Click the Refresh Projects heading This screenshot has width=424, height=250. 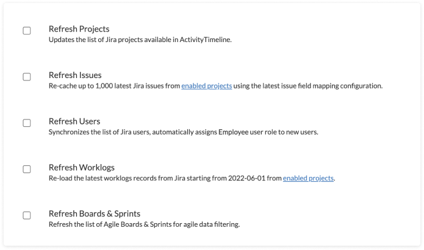pos(79,29)
